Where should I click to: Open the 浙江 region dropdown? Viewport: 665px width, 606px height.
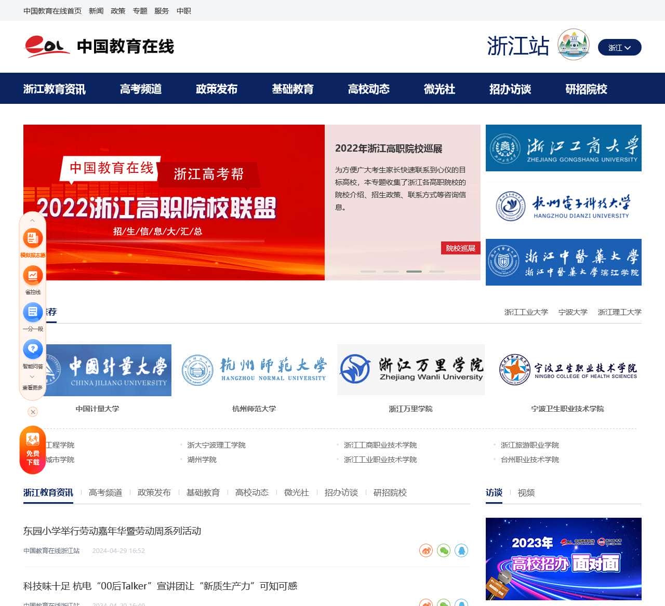tap(620, 47)
